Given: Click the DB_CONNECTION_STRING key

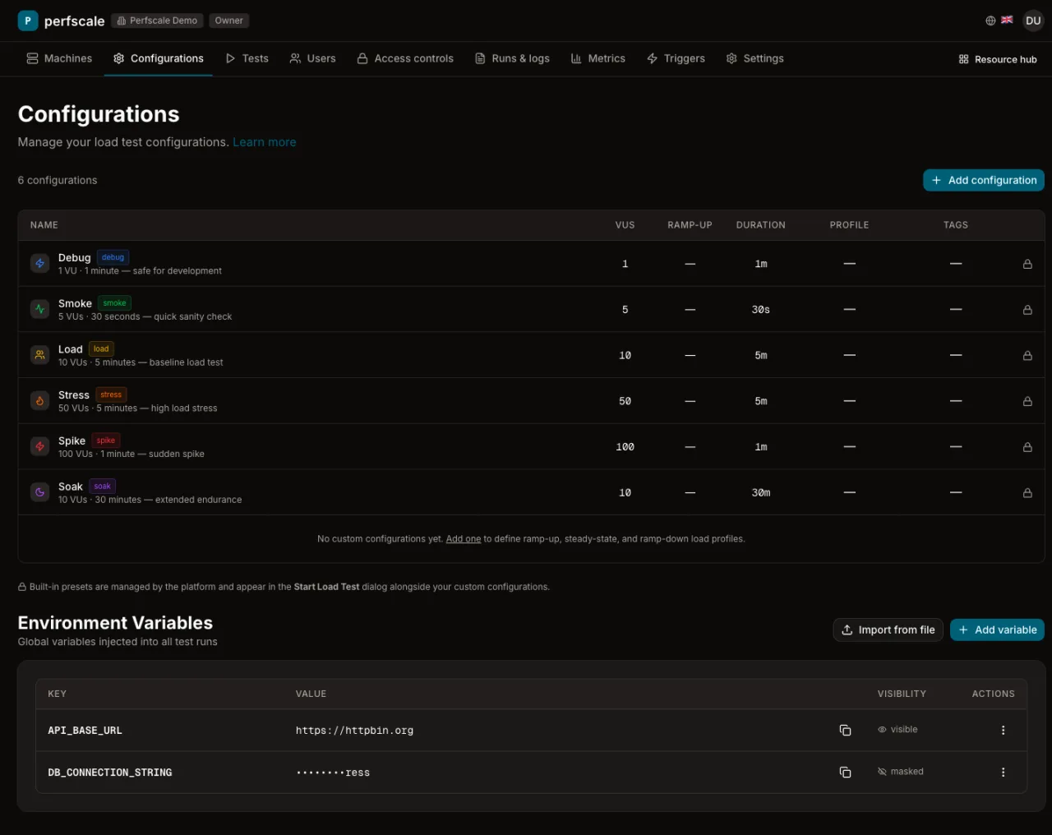Looking at the screenshot, I should point(110,773).
